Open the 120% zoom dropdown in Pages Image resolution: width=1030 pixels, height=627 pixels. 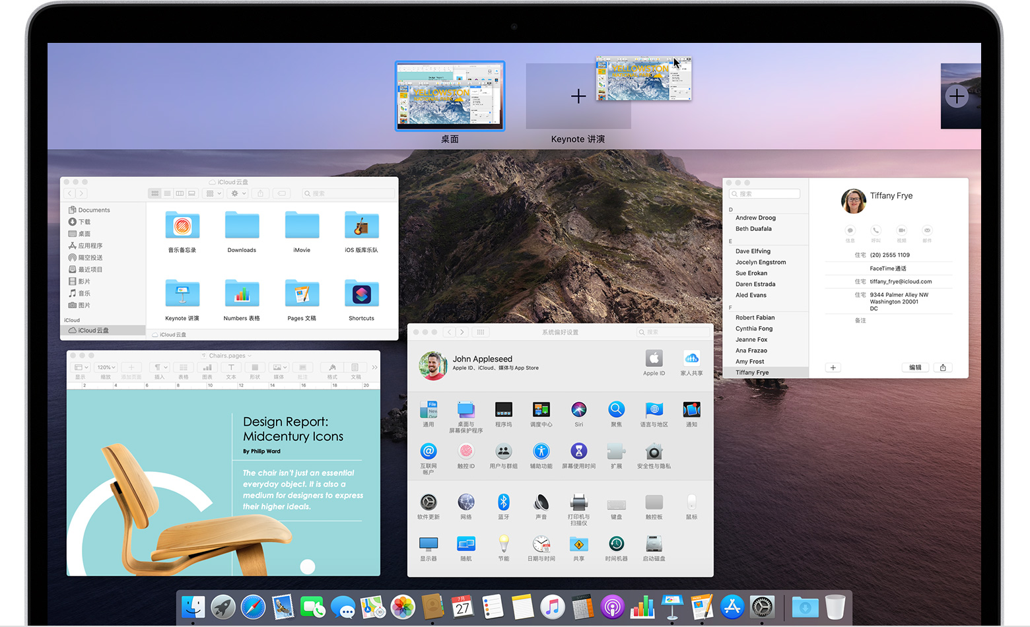point(106,368)
